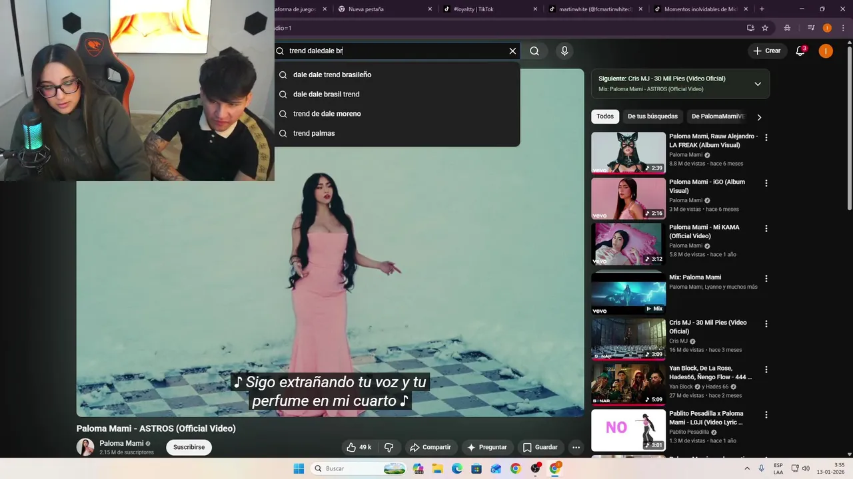Select the 'De PalomaMamiVE' chip

[x=717, y=116]
